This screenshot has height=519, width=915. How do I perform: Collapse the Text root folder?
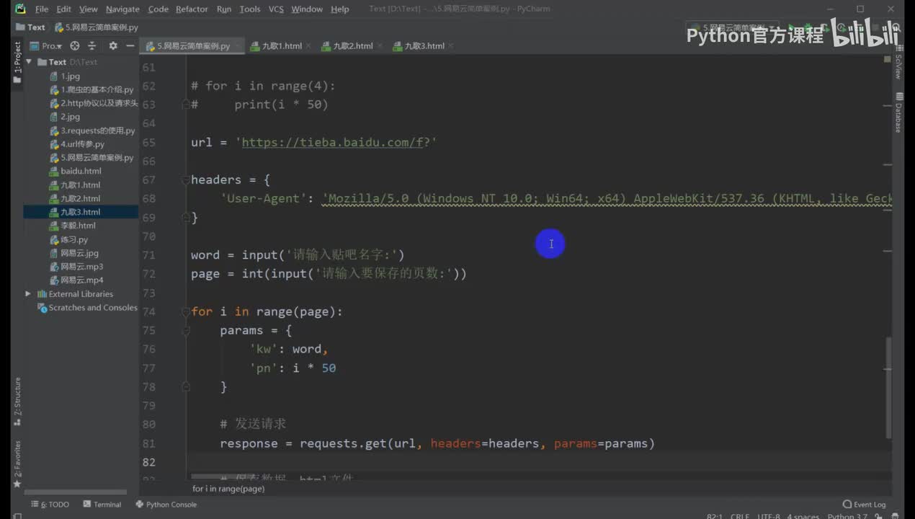(29, 62)
